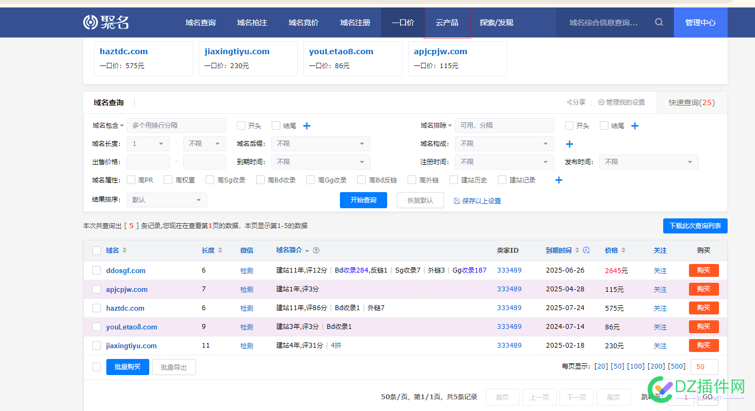The image size is (755, 411).
Task: Click the minimum 出售价格 input field
Action: (x=148, y=162)
